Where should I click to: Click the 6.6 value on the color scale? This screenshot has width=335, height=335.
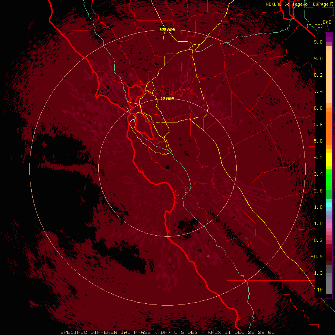(x=318, y=108)
